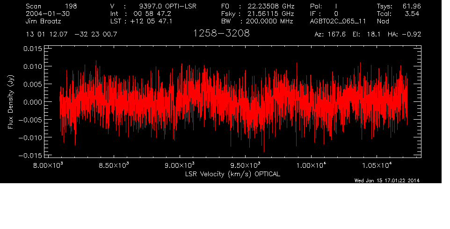This screenshot has height=229, width=450.
Task: Click observer name Jim Braatz
Action: (x=44, y=21)
